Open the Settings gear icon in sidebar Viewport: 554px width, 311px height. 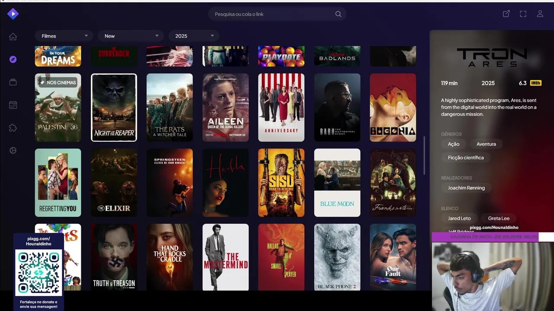pos(13,150)
